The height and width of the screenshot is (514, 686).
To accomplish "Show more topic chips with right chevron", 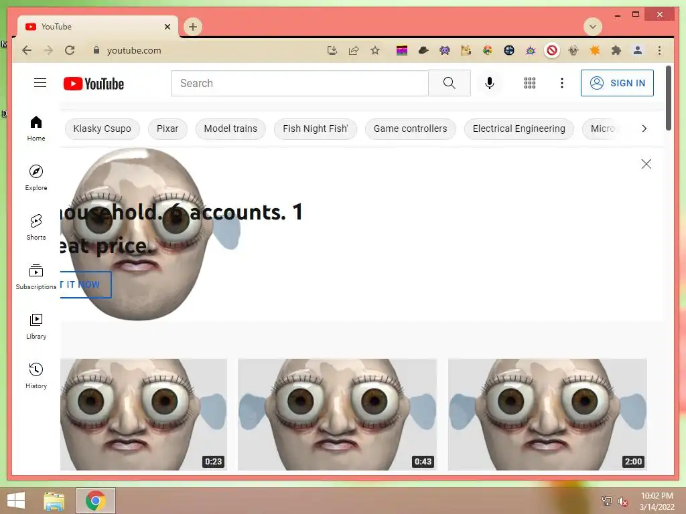I will [644, 128].
